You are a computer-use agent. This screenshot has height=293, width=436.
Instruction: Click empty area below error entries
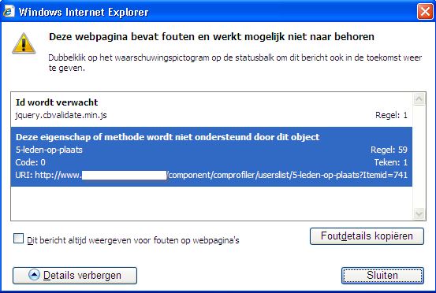pos(211,203)
